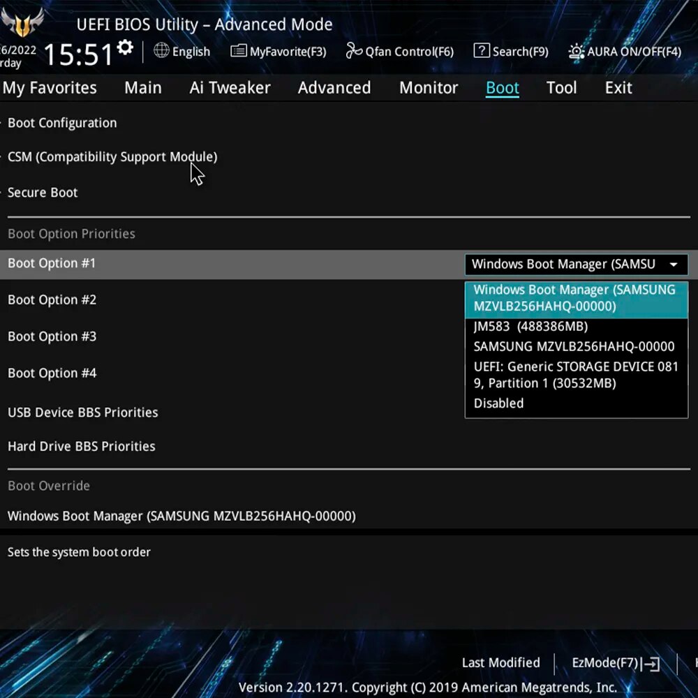Viewport: 698px width, 698px height.
Task: Toggle AURA lighting on or off
Action: pyautogui.click(x=625, y=51)
